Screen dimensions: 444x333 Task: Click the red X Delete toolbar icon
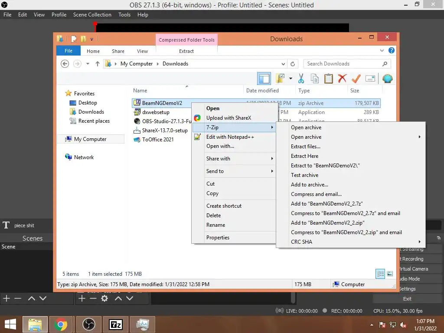coord(342,78)
